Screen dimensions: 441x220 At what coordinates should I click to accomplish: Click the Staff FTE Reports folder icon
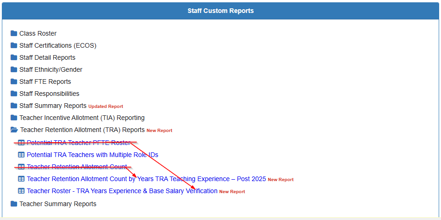click(x=14, y=82)
